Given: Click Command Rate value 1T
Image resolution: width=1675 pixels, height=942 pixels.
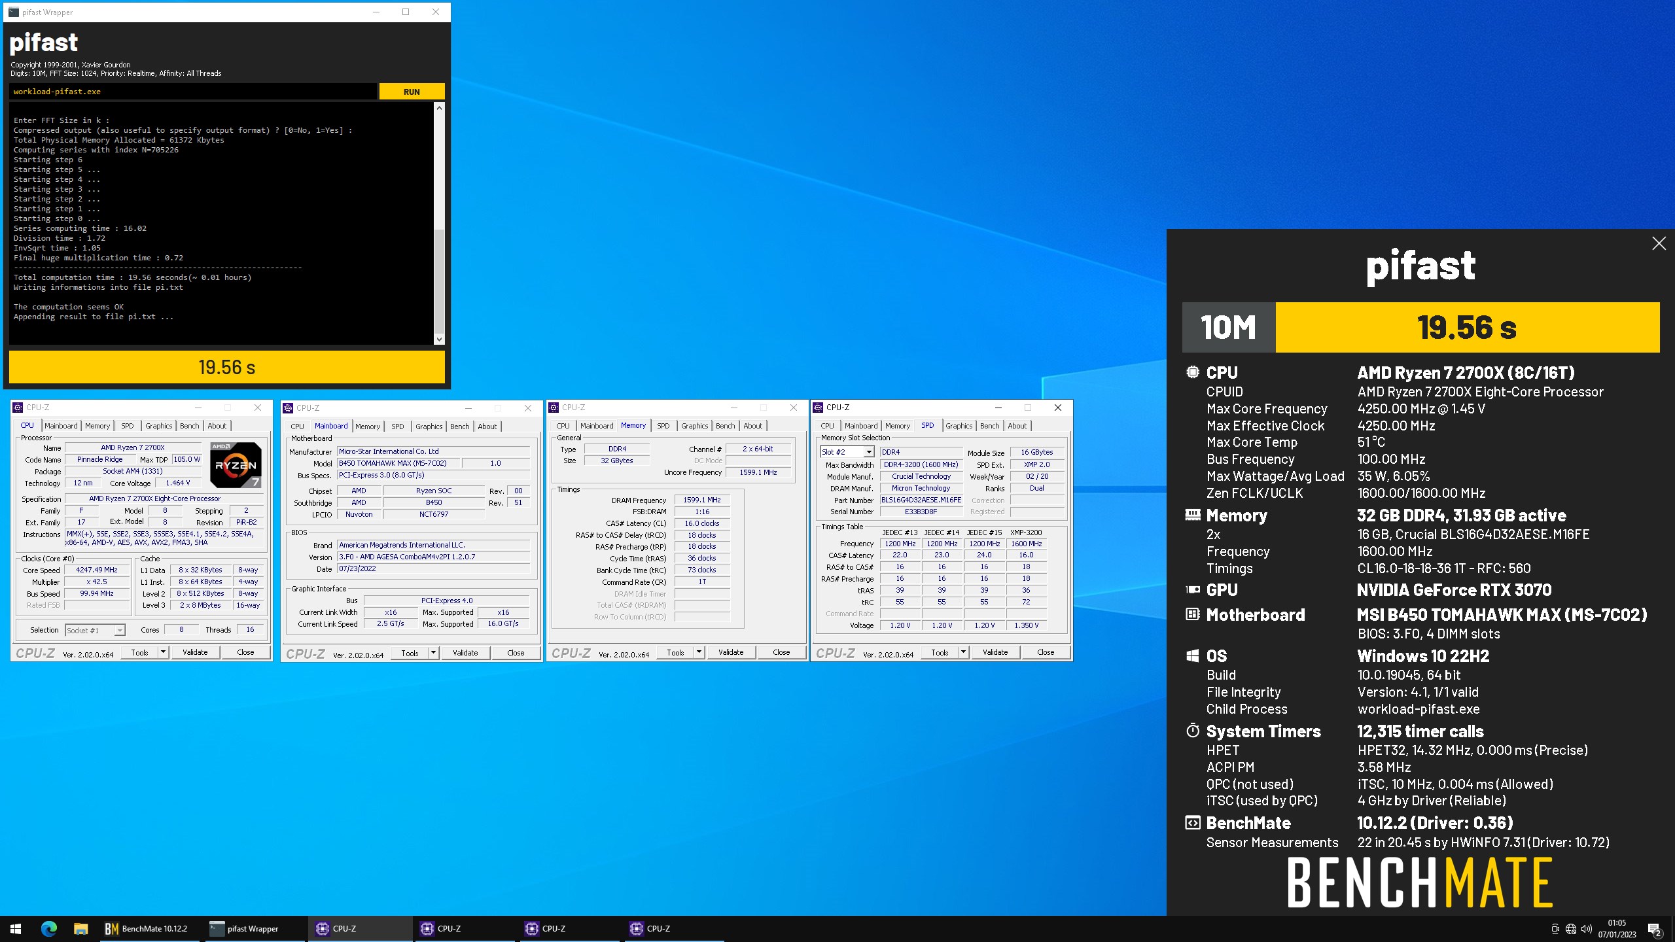Looking at the screenshot, I should [x=702, y=582].
